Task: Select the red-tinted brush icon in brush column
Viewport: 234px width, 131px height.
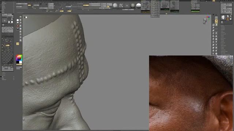Action: coord(18,26)
